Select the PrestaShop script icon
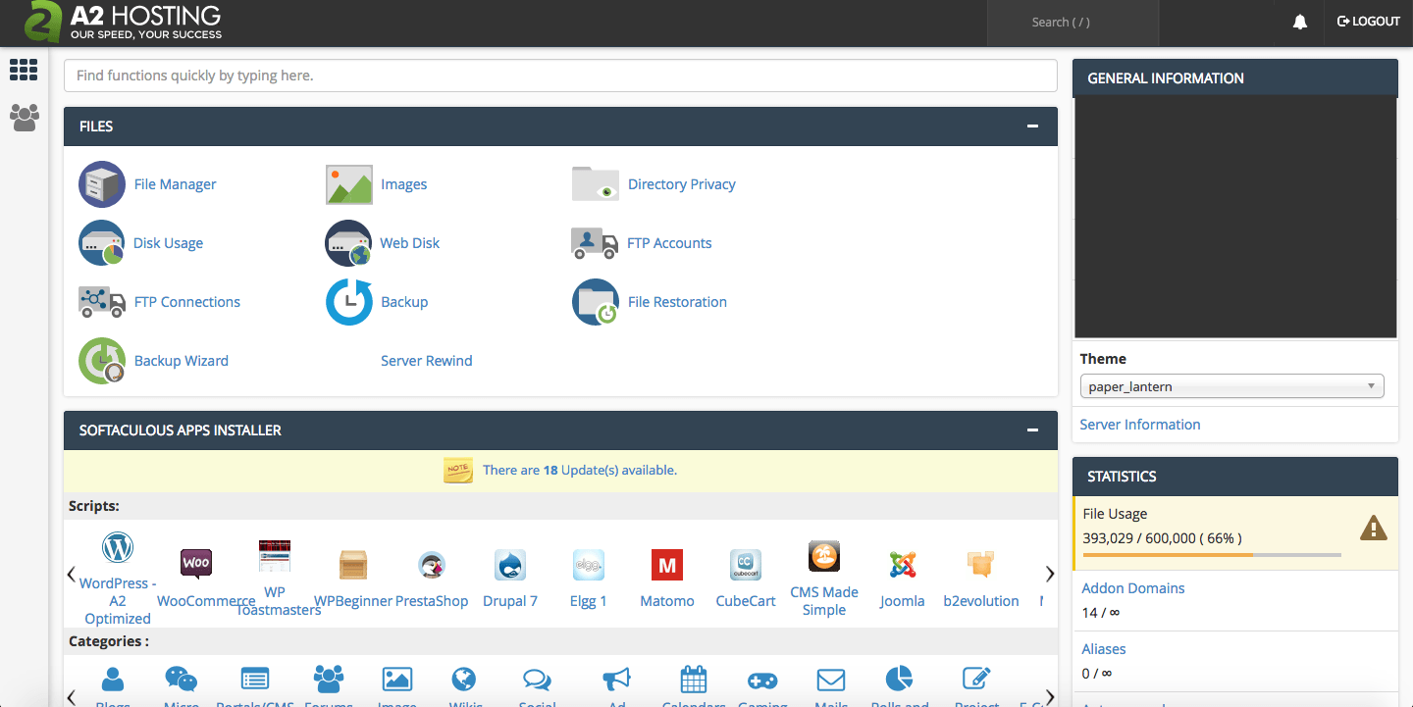The height and width of the screenshot is (707, 1413). [432, 564]
